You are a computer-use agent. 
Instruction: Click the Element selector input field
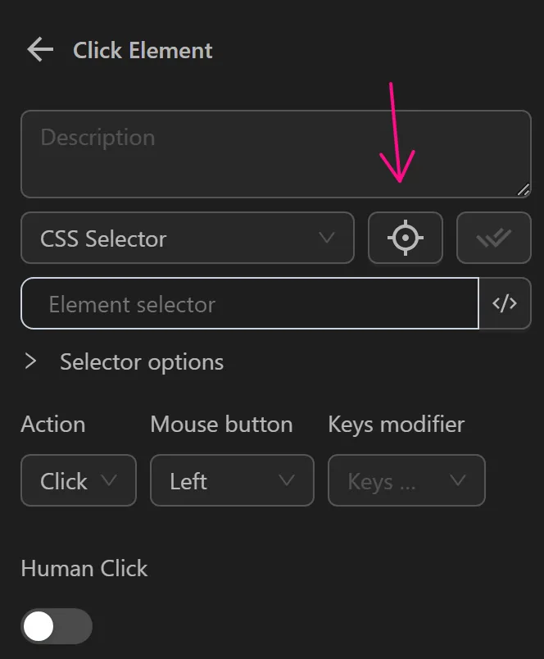click(x=246, y=303)
